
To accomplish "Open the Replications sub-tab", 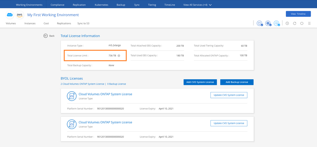I will coord(64,23).
